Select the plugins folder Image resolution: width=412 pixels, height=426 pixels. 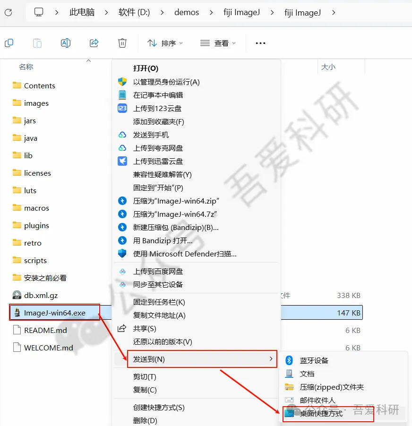(x=31, y=225)
